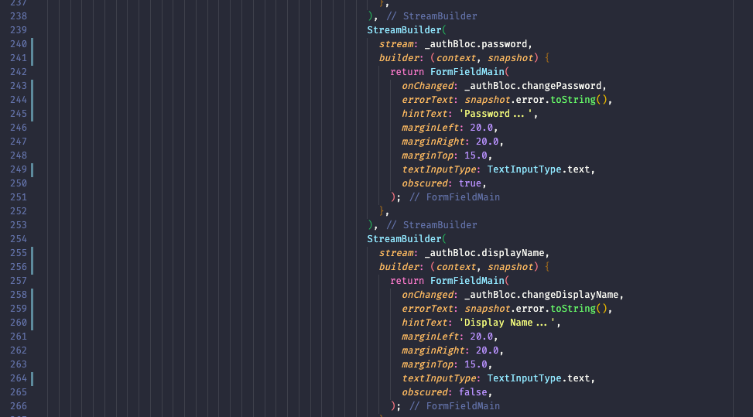753x417 pixels.
Task: Click line number 246 in gutter
Action: click(x=19, y=127)
